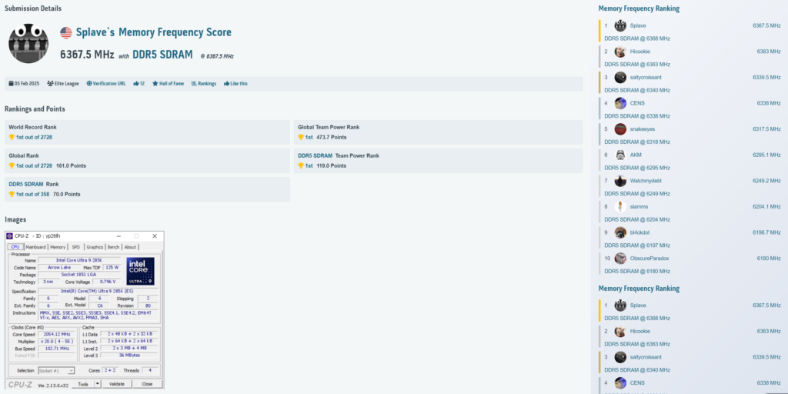Click the Intel Core Ultra 9 logo in CPU-Z image
788x394 pixels.
pos(140,272)
